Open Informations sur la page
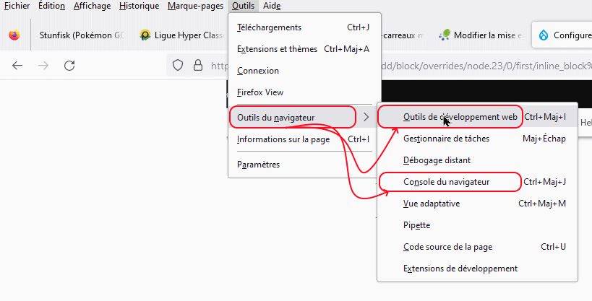 point(305,139)
